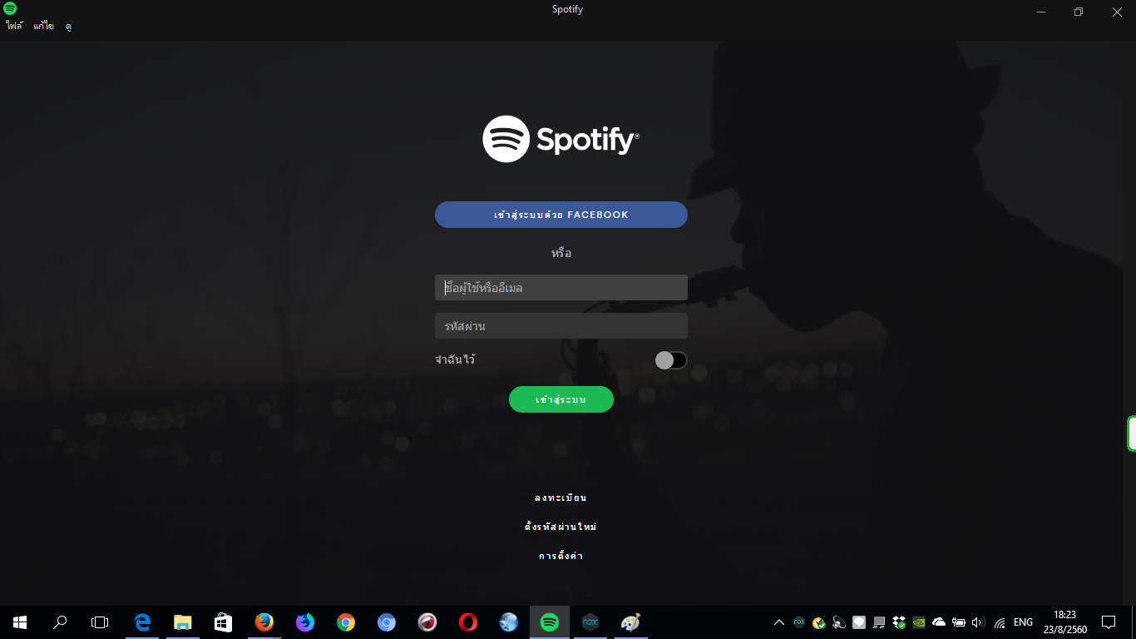Open Action Center notifications icon
Screen dimensions: 1136x639
tap(1109, 622)
